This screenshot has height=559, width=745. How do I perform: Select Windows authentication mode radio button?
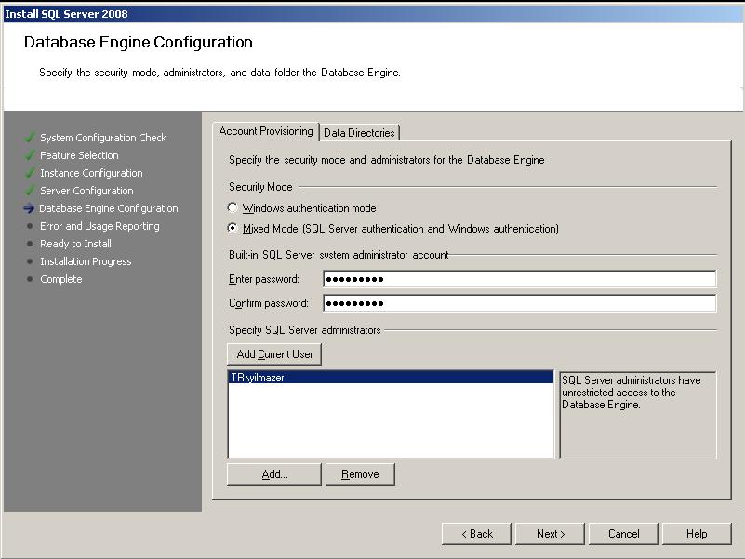(233, 207)
